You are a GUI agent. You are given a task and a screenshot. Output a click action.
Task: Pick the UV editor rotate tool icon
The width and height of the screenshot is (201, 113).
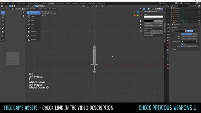[3, 24]
